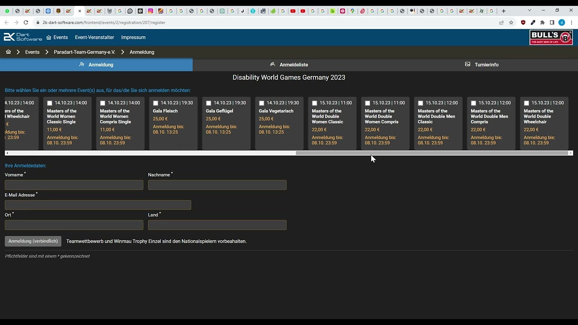Switch to the Instagram tab
This screenshot has width=578, height=325.
pos(150,11)
